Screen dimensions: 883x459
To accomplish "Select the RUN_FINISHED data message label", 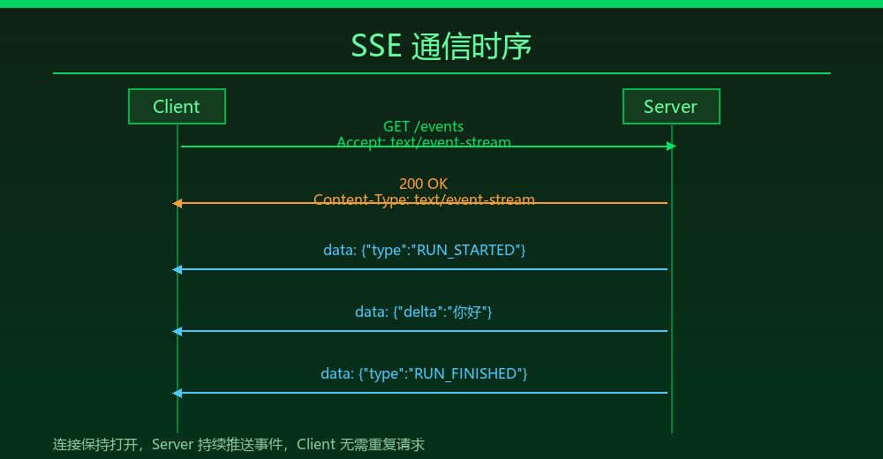I will [x=424, y=373].
